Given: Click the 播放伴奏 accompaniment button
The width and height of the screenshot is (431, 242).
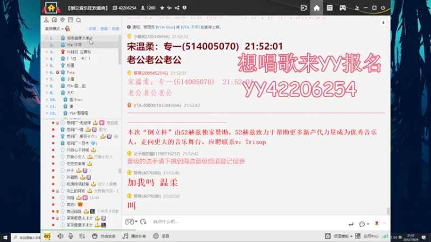Looking at the screenshot, I should tap(134, 236).
